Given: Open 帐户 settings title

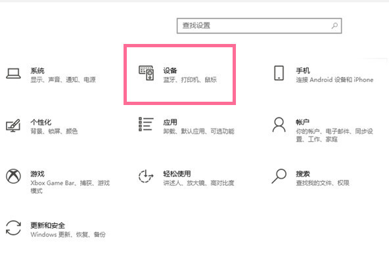Looking at the screenshot, I should [x=302, y=122].
